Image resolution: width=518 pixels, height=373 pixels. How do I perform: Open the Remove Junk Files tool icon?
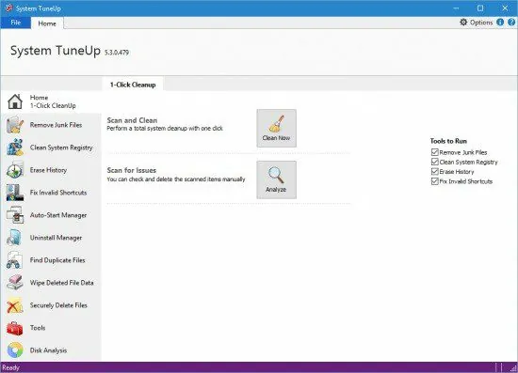[x=15, y=125]
